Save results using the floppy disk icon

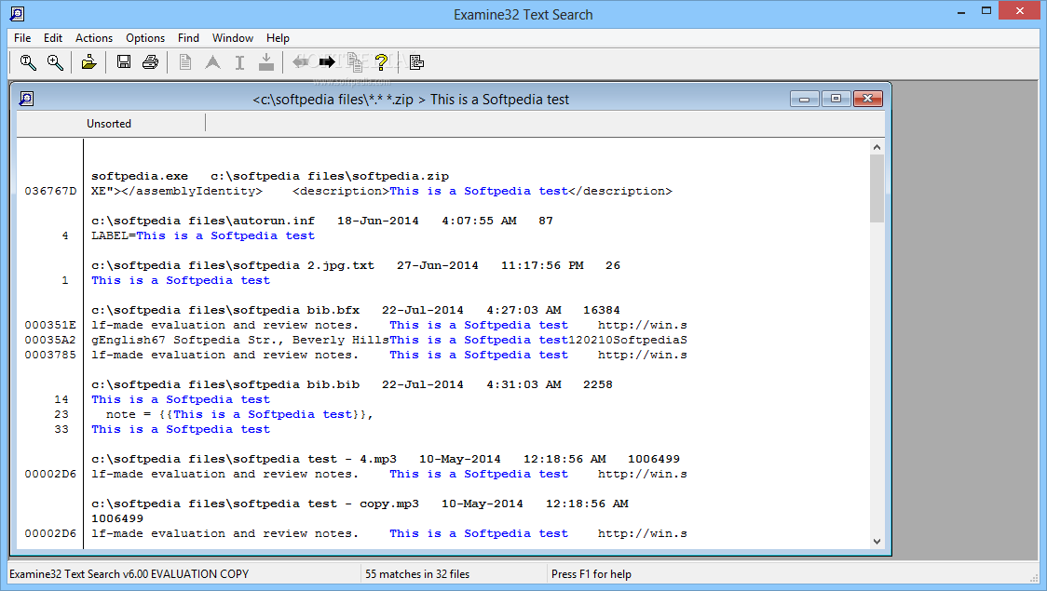[124, 62]
